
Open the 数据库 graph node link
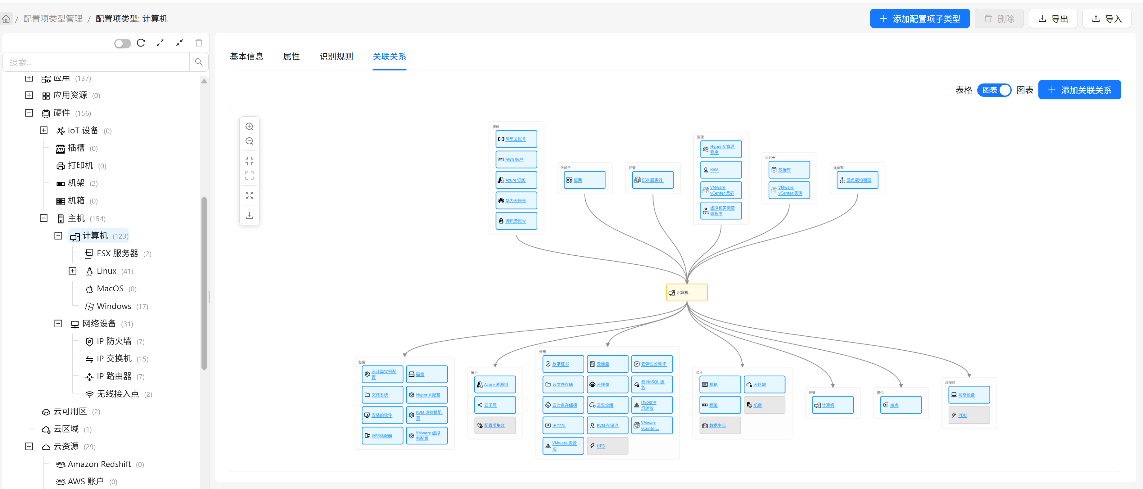pos(784,170)
